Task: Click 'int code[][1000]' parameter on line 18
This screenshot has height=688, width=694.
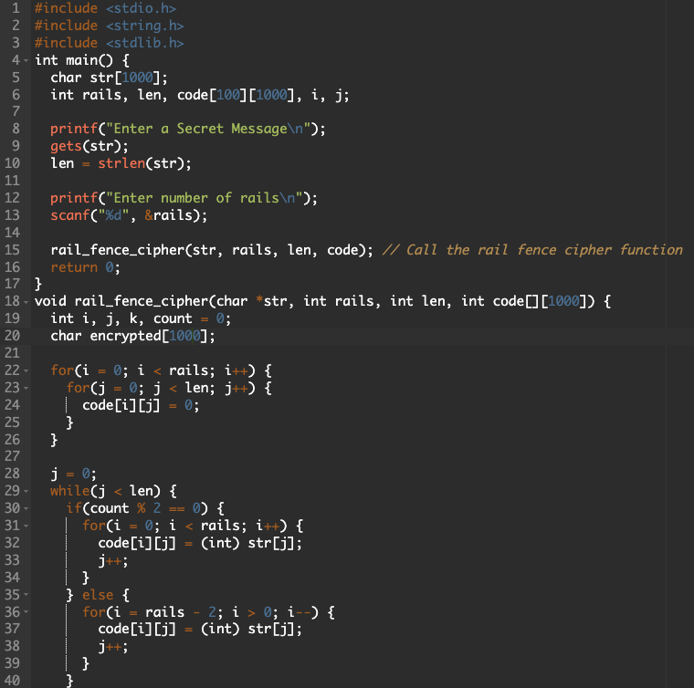Action: (x=528, y=301)
